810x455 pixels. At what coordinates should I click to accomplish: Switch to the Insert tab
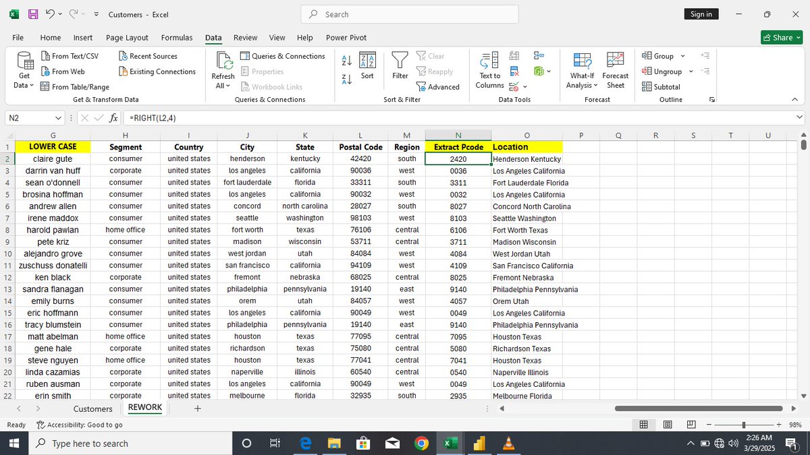tap(83, 38)
